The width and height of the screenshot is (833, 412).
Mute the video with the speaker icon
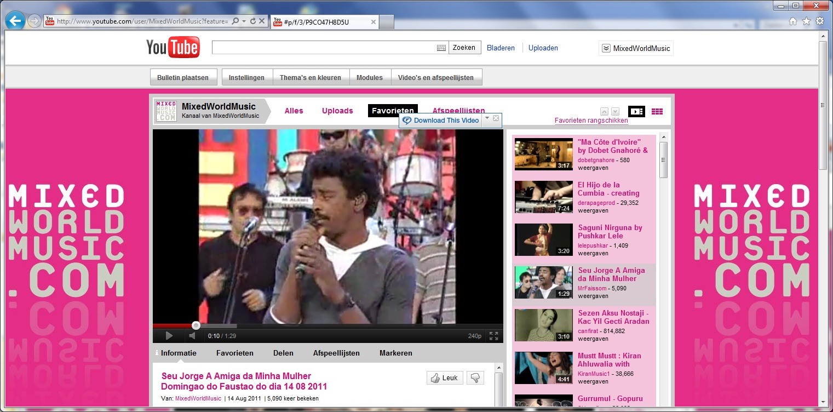(x=192, y=336)
